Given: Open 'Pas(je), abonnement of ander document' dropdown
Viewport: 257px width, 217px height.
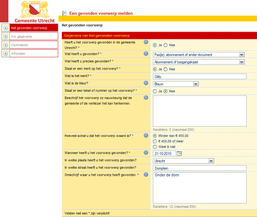Looking at the screenshot, I should [199, 55].
